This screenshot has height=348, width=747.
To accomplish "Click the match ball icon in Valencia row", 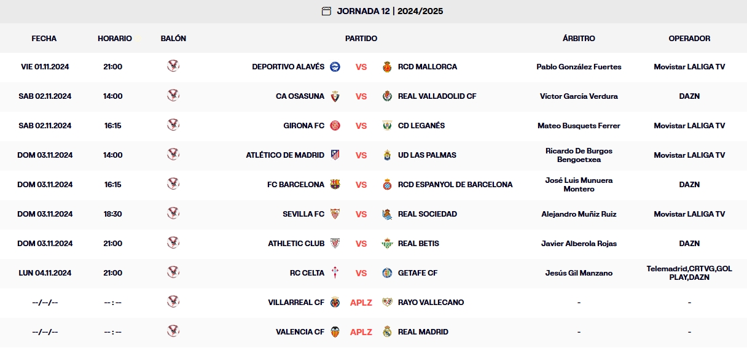I will (173, 331).
